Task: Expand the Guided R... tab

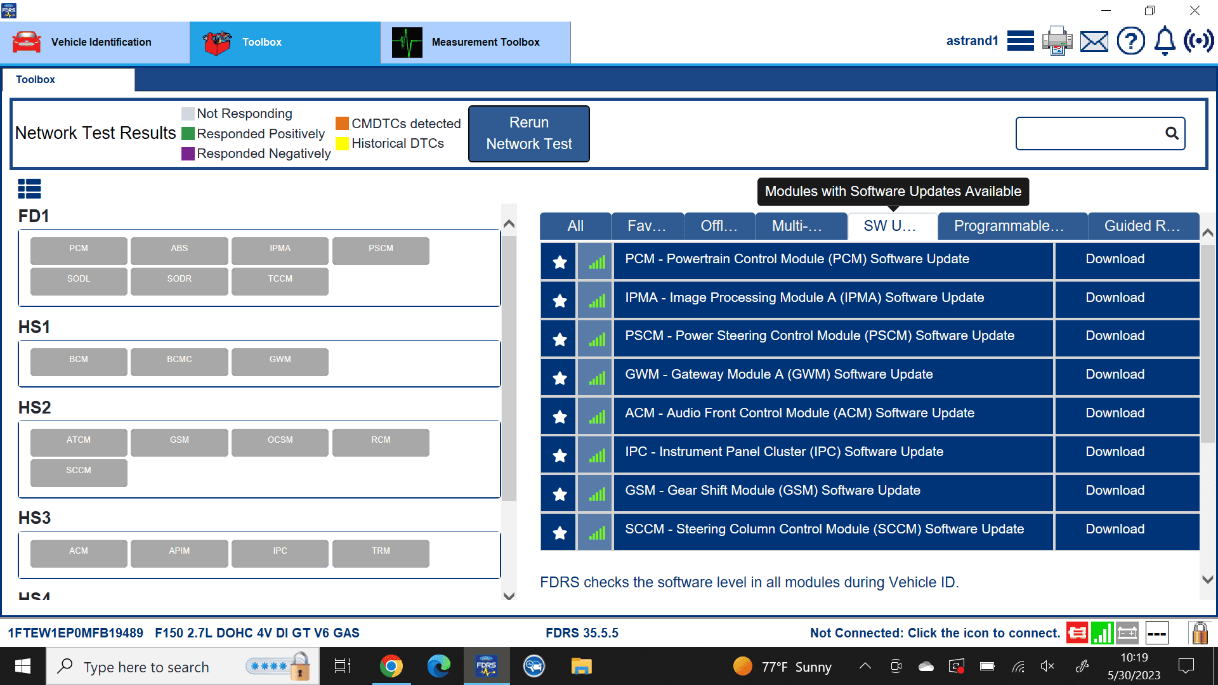Action: [x=1143, y=226]
